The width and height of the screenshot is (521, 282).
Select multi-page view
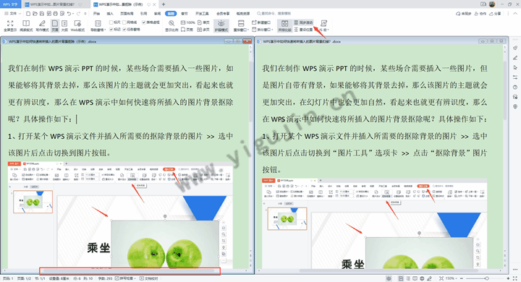[x=203, y=30]
